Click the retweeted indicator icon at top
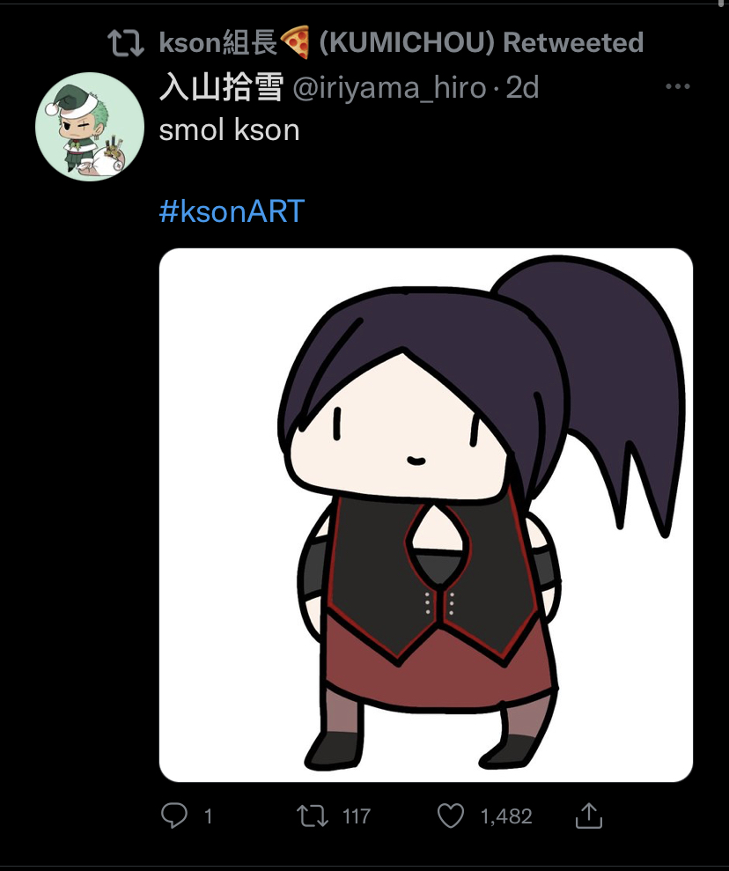 pos(126,43)
